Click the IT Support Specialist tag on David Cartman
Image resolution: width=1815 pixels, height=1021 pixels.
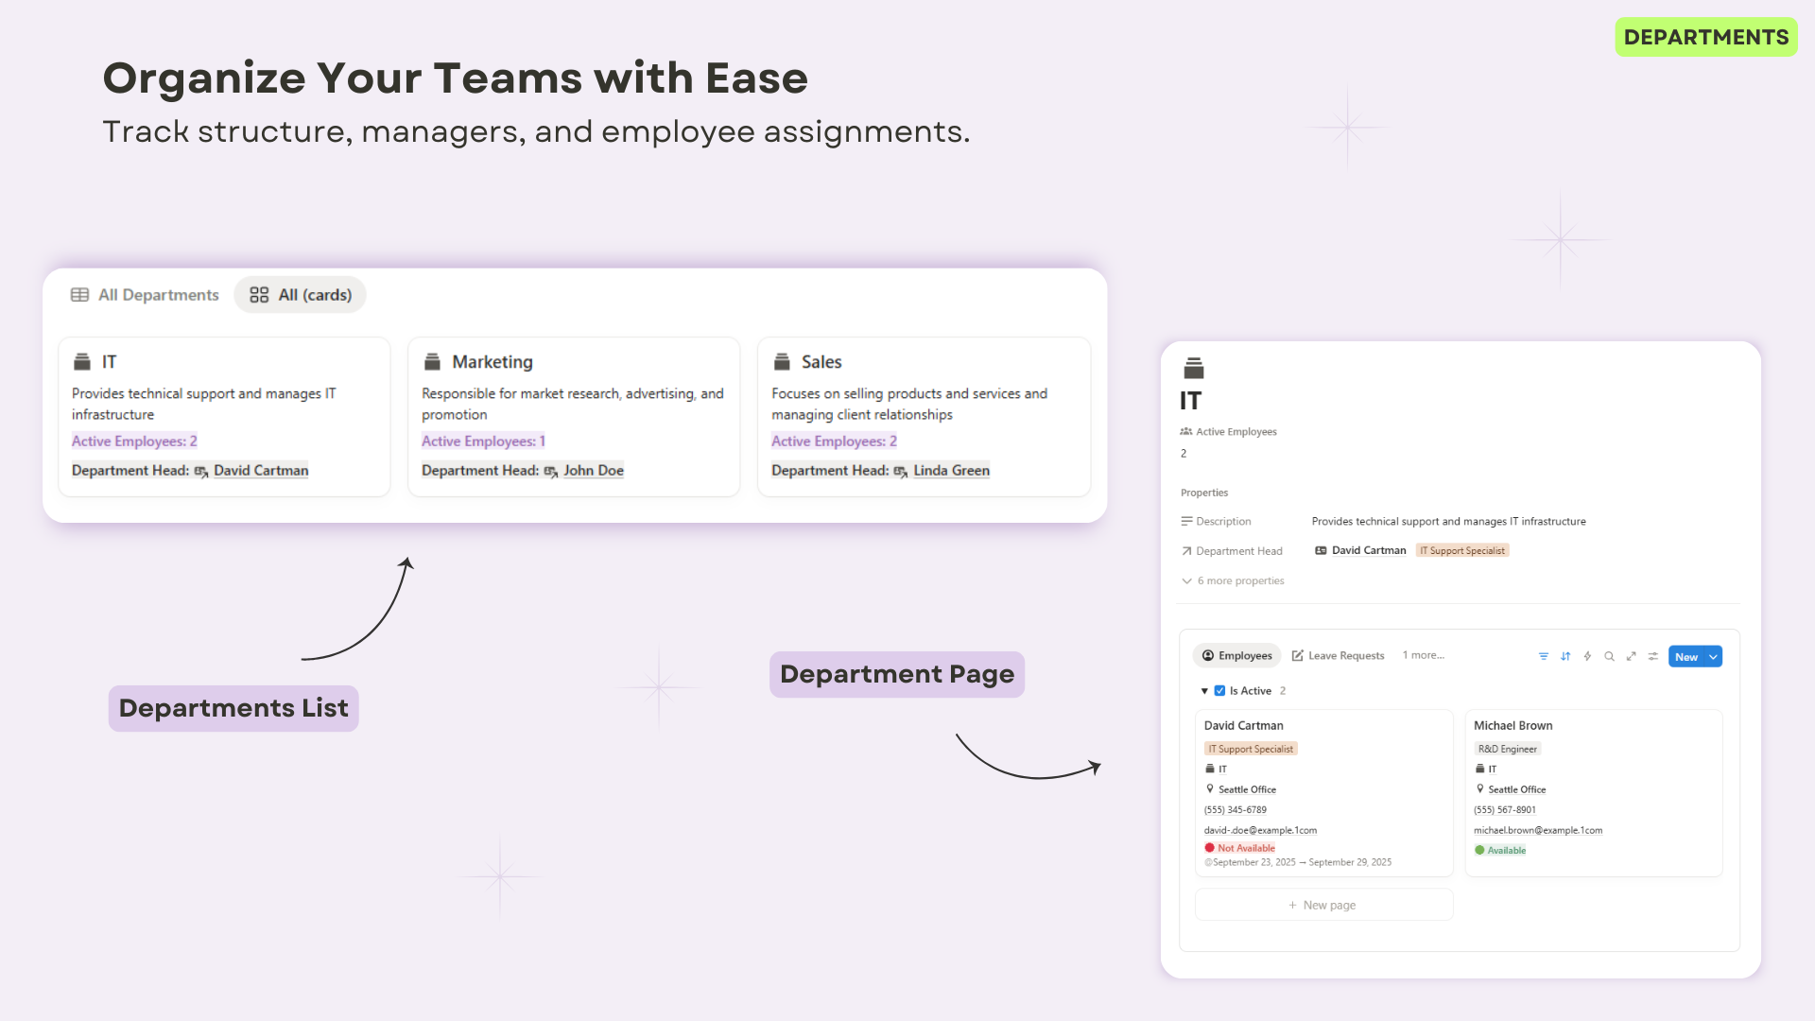1251,749
